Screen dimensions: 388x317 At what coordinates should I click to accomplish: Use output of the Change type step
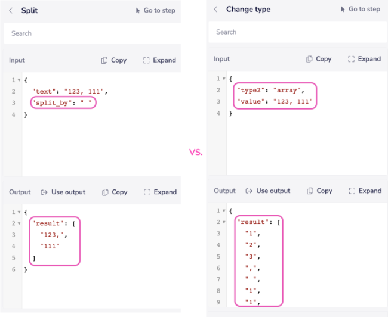point(268,191)
